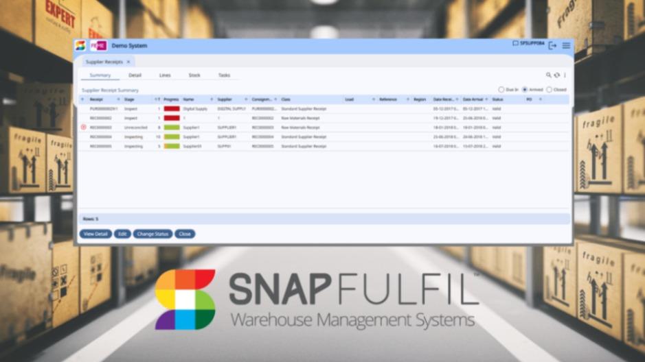645x362 pixels.
Task: Open the three-dot more options icon
Action: coord(565,75)
